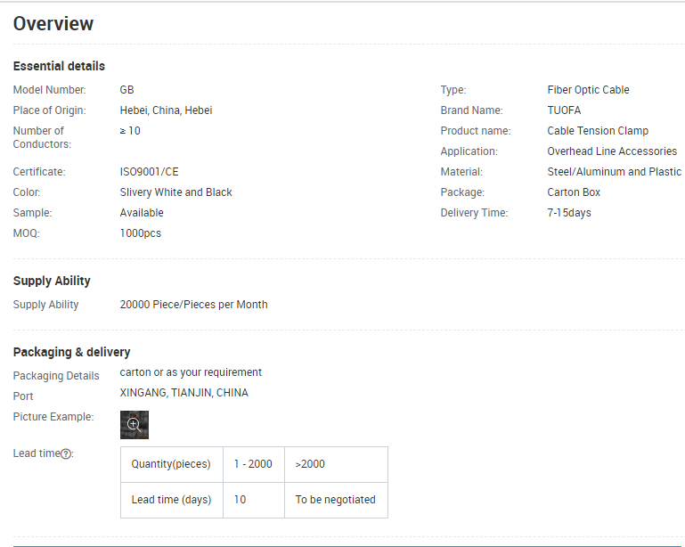The image size is (685, 547).
Task: Select the 'Delivery Time:' label
Action: coord(474,213)
